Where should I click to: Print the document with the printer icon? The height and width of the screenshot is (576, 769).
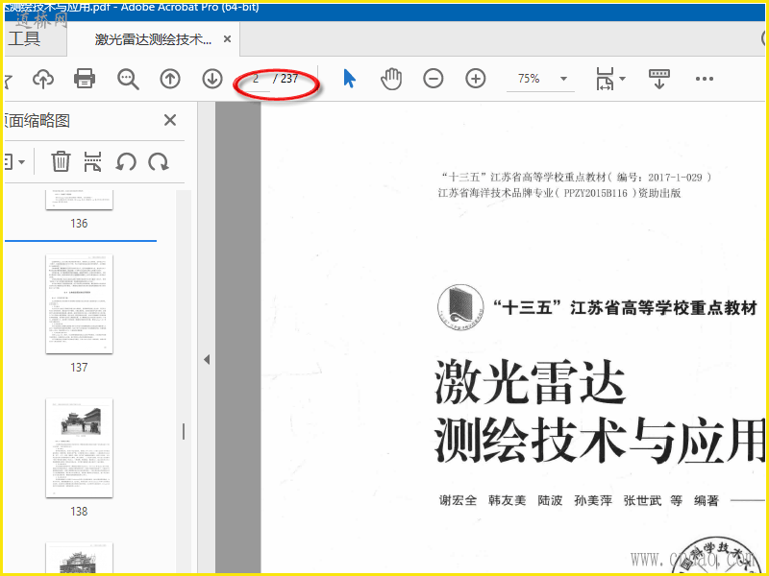click(85, 79)
